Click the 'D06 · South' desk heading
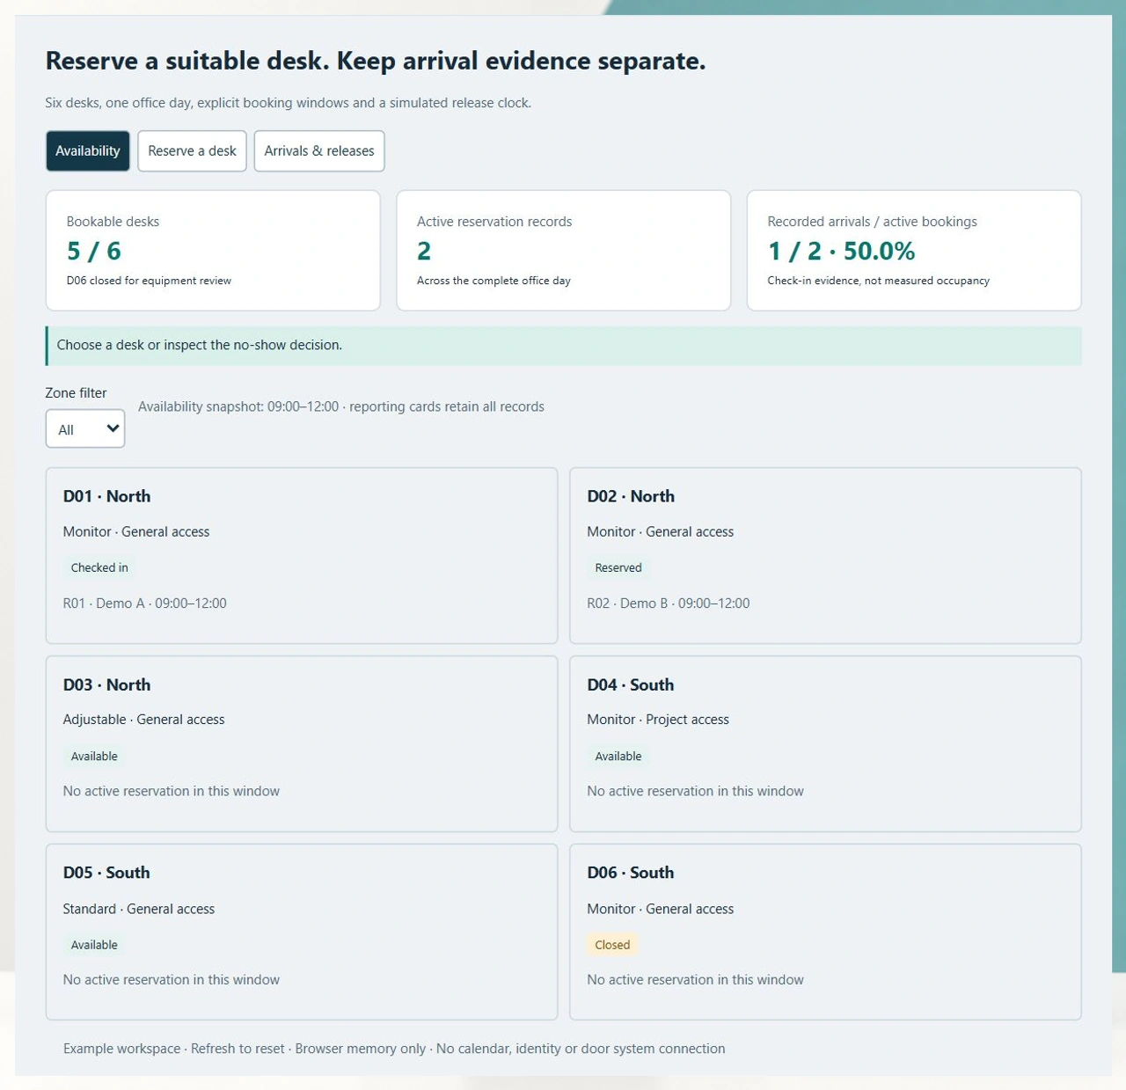1126x1090 pixels. [631, 873]
